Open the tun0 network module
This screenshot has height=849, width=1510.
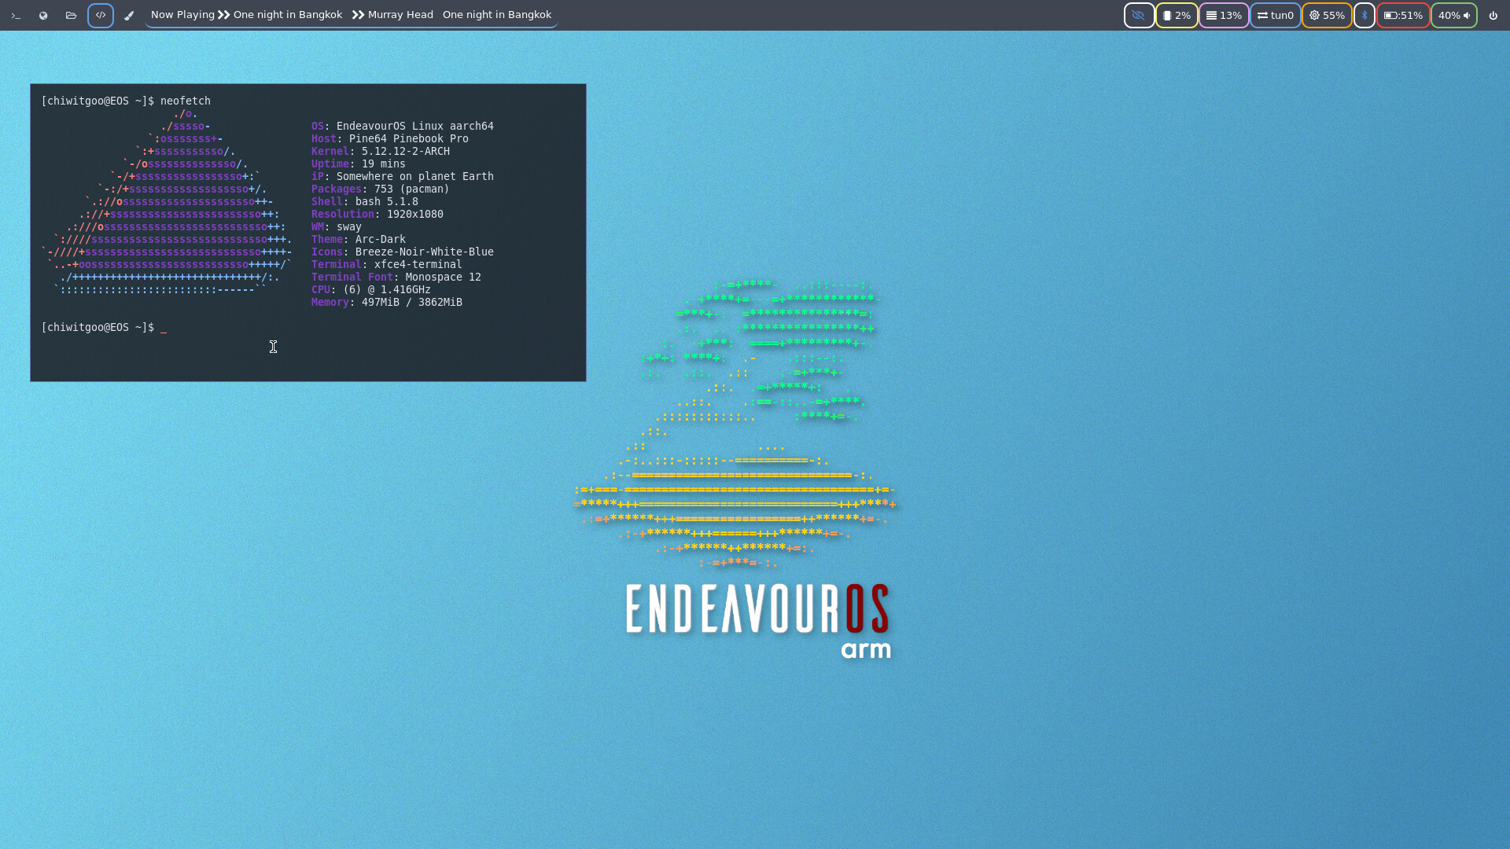click(1275, 16)
